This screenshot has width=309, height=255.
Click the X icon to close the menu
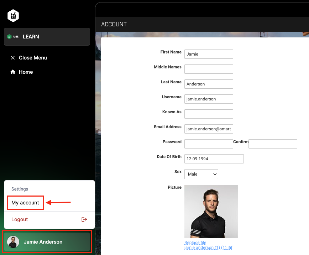coord(13,58)
